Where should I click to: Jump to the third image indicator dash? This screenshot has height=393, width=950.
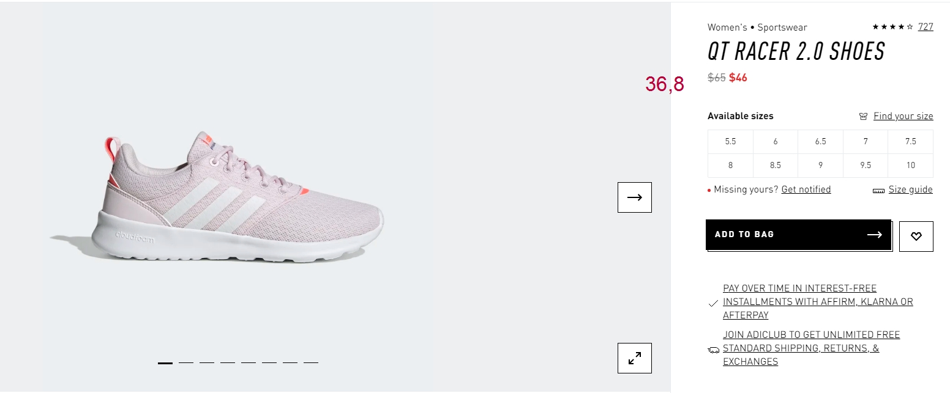207,362
